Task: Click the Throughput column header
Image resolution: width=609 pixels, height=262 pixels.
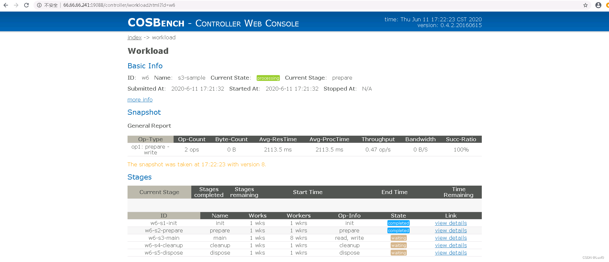Action: point(378,139)
